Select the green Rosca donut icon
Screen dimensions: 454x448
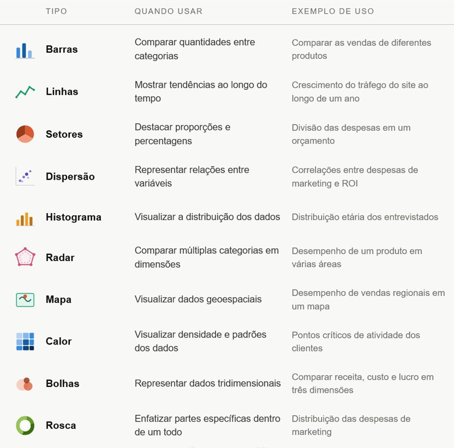pyautogui.click(x=25, y=425)
